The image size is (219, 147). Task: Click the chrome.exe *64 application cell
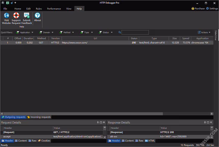(200, 43)
